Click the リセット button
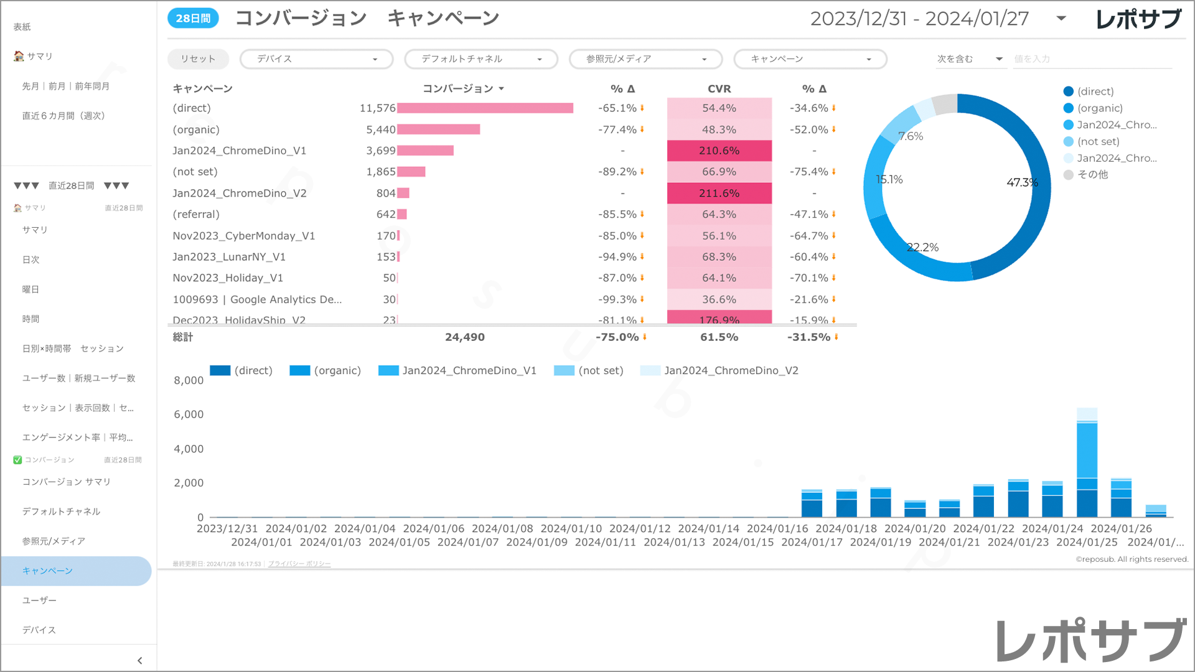Image resolution: width=1195 pixels, height=672 pixels. coord(198,59)
